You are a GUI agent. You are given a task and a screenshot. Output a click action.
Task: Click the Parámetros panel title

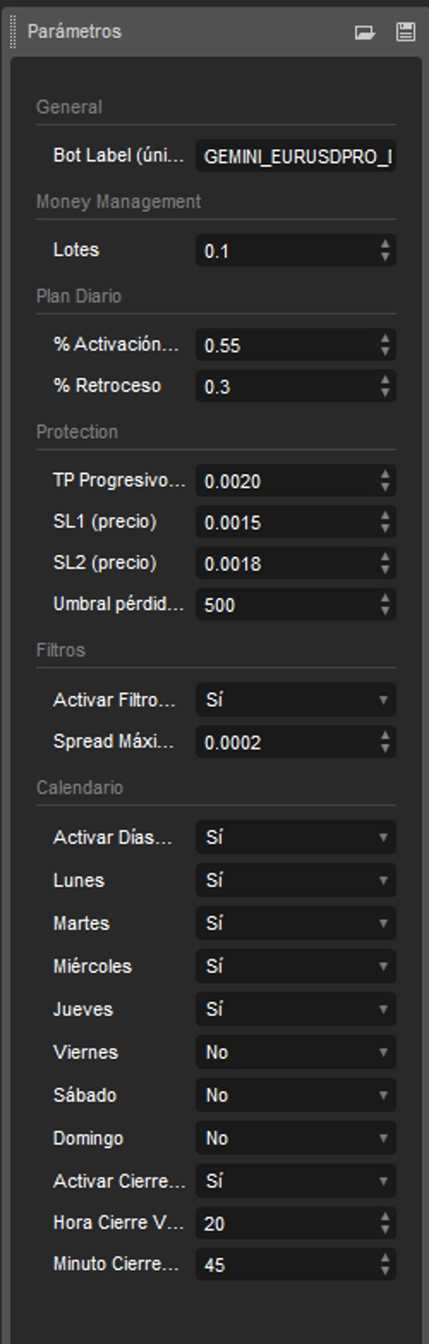(x=74, y=32)
